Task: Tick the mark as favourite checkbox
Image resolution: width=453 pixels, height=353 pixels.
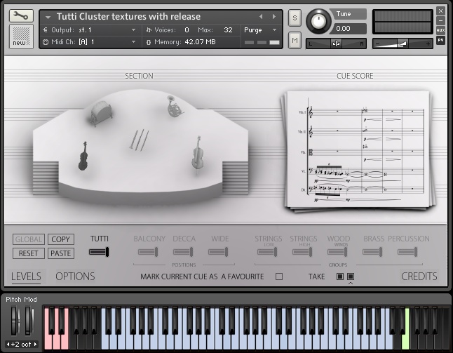Action: tap(279, 277)
